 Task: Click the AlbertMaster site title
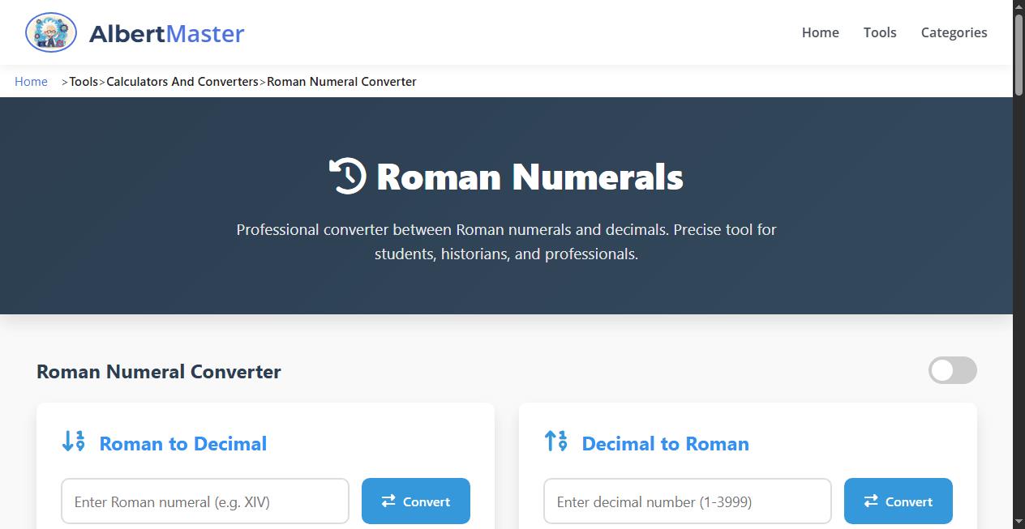(x=168, y=33)
